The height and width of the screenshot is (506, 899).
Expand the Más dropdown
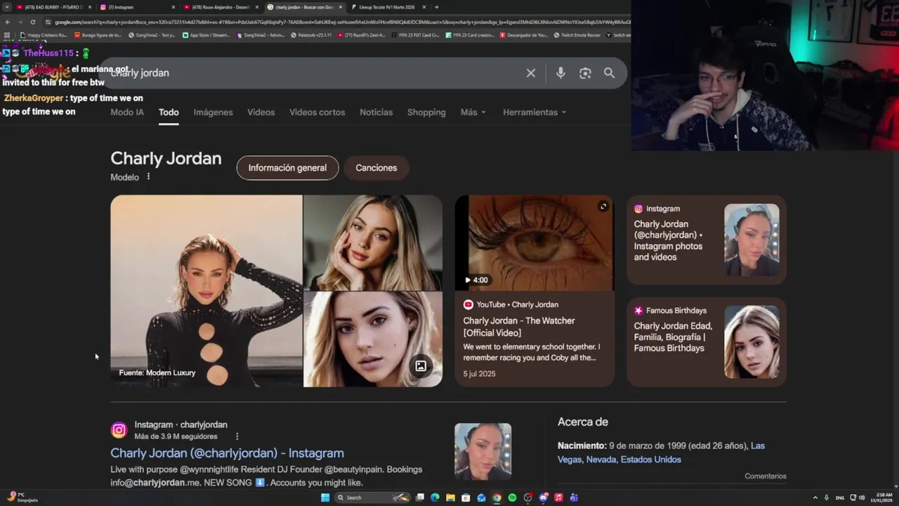[473, 112]
